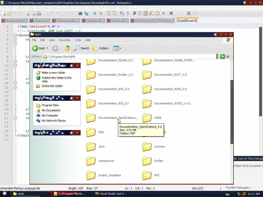This screenshot has width=263, height=197.
Task: Select the Licenses folder
Action: pos(154,146)
